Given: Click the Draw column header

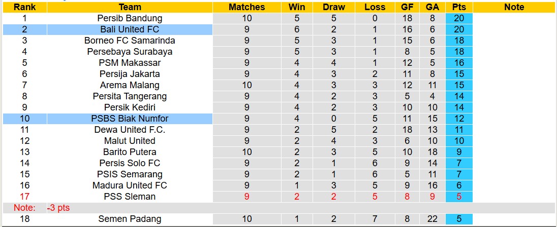Looking at the screenshot, I should [334, 7].
